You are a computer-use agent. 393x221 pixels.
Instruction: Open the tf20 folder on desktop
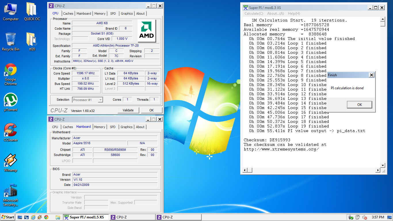click(x=32, y=42)
